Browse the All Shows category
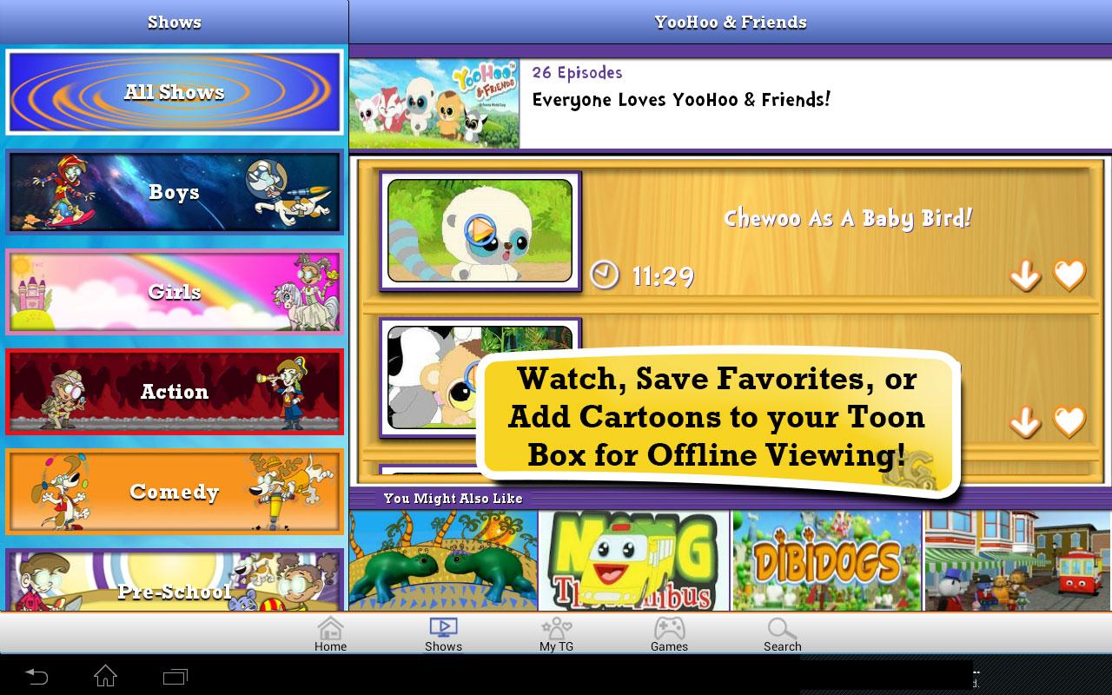This screenshot has width=1112, height=695. point(174,92)
